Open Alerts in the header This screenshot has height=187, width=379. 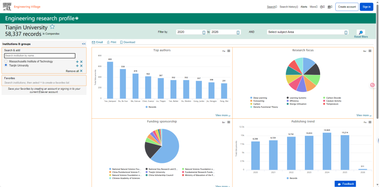point(304,7)
